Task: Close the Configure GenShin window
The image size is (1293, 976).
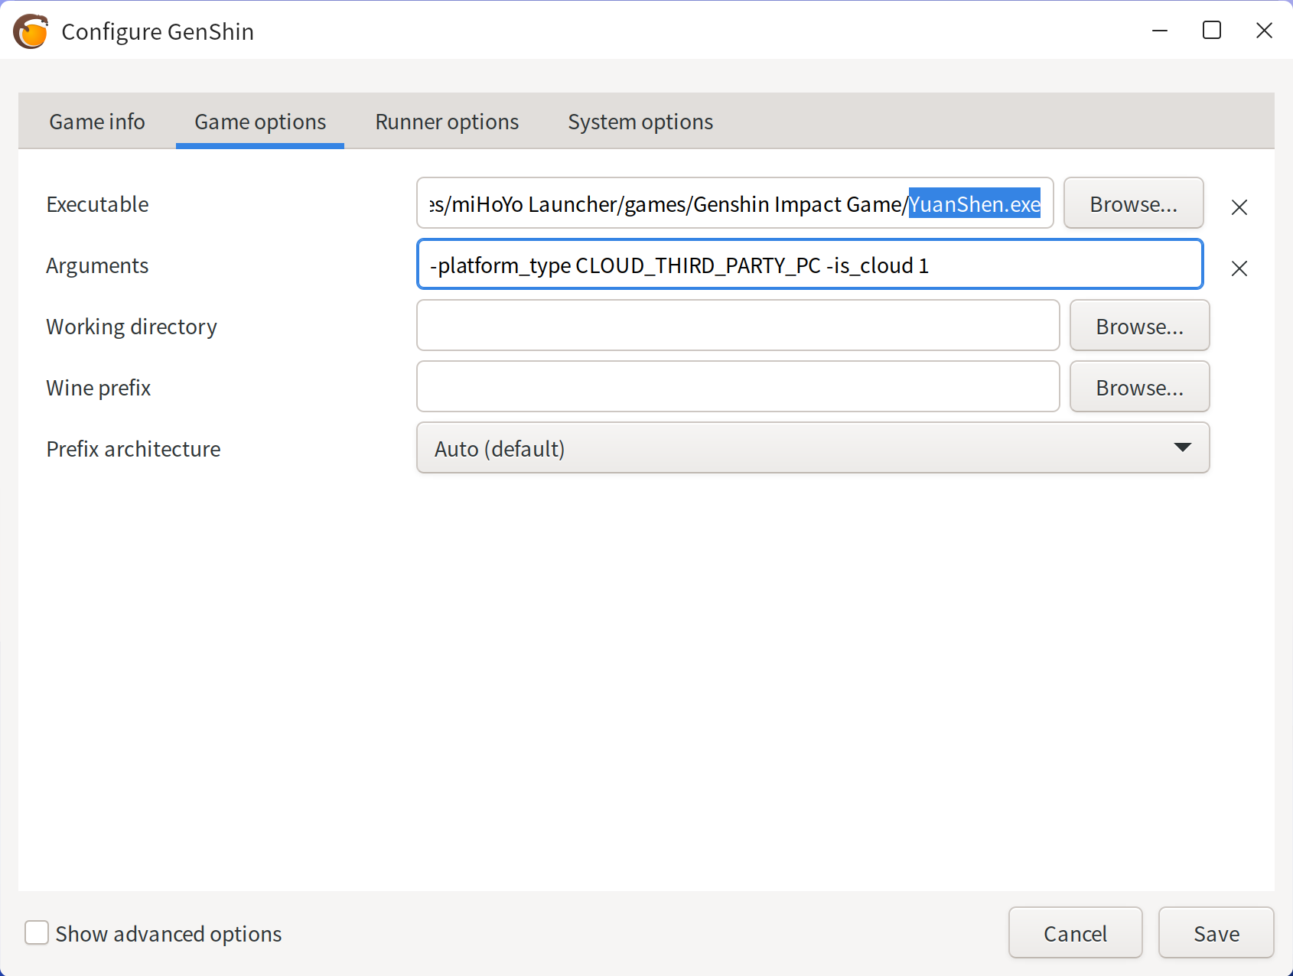Action: (1264, 31)
